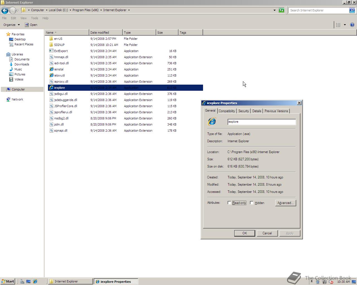This screenshot has height=285, width=357.
Task: Click the Downloads icon in navigation pane
Action: point(11,64)
